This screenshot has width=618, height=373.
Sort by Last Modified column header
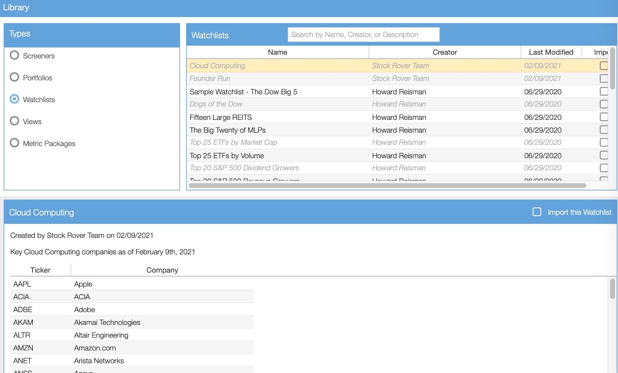point(551,52)
